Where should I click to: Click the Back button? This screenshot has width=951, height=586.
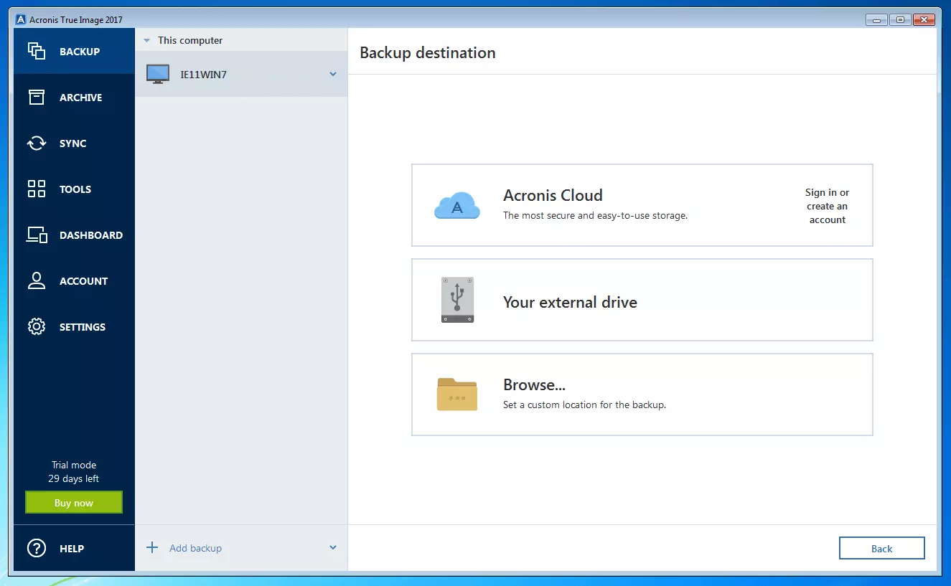click(x=881, y=548)
